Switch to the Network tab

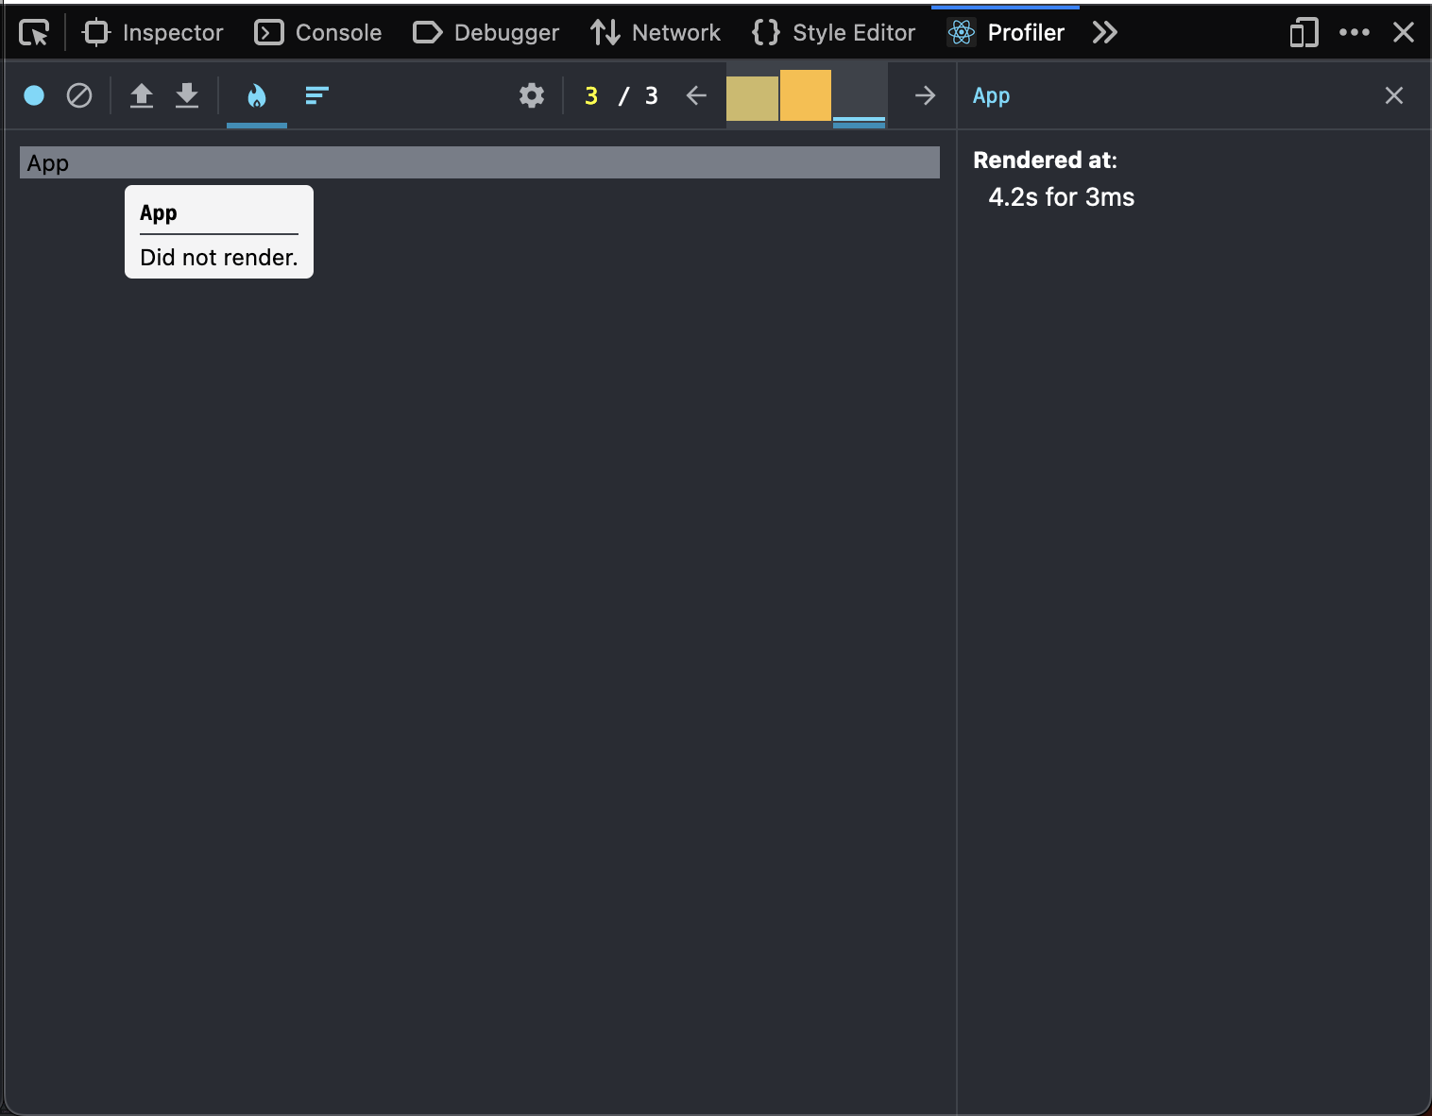[656, 33]
